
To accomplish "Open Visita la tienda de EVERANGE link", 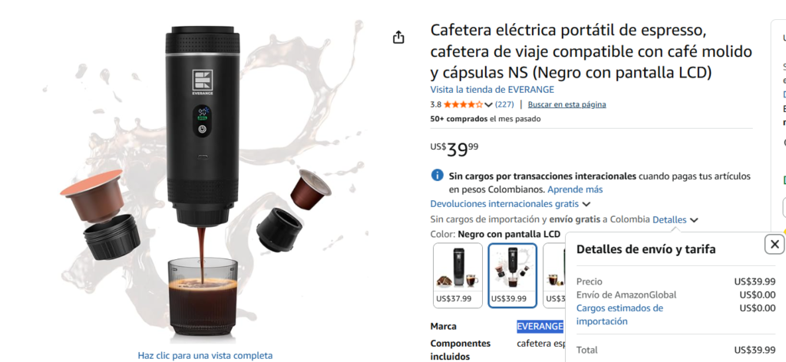I will point(492,90).
